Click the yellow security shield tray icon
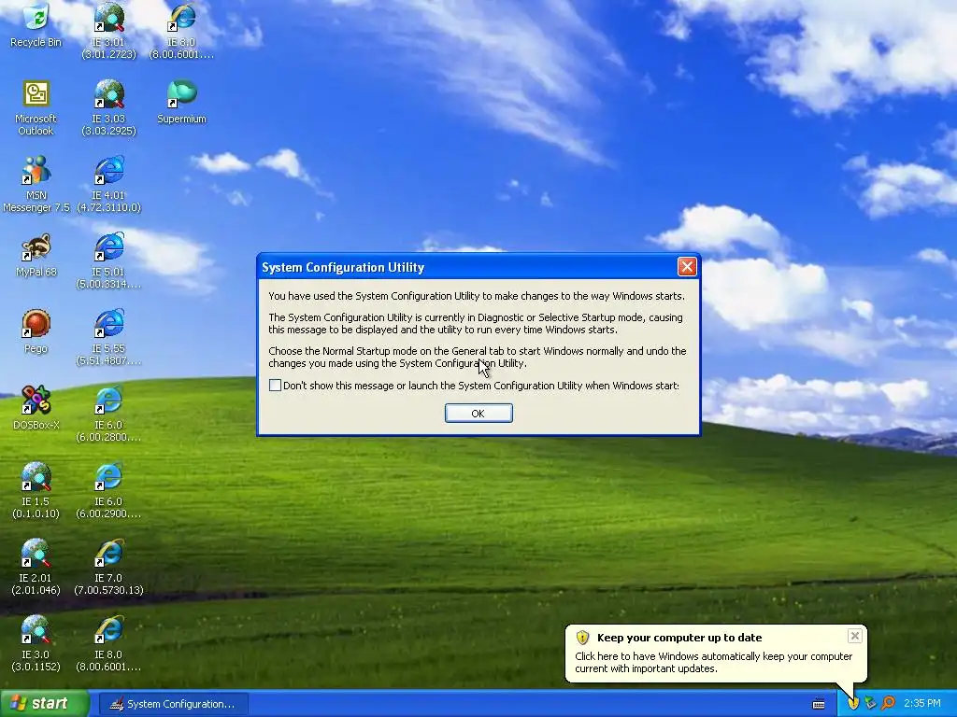Viewport: 957px width, 717px height. coord(853,704)
